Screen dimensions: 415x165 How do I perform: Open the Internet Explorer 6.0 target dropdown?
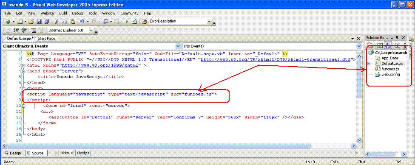click(91, 31)
